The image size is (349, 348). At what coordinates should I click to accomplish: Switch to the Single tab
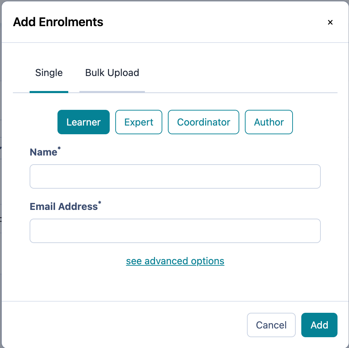pos(49,73)
